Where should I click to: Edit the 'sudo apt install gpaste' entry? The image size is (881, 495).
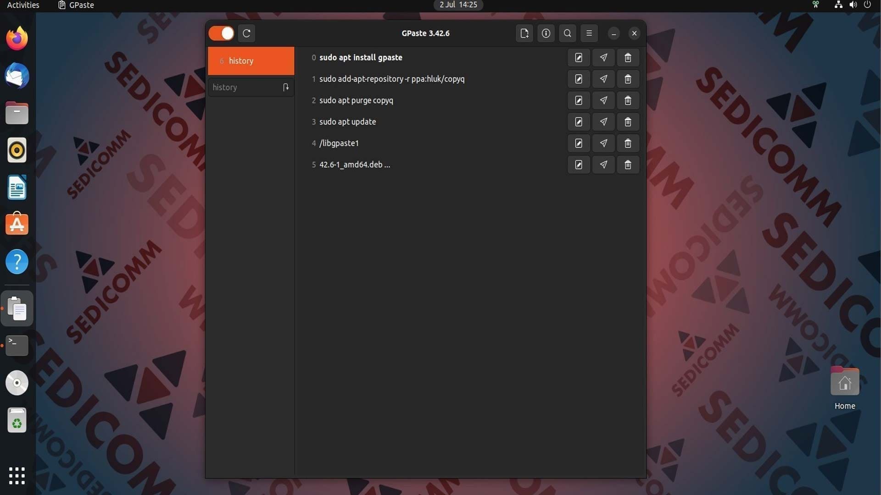(x=579, y=58)
